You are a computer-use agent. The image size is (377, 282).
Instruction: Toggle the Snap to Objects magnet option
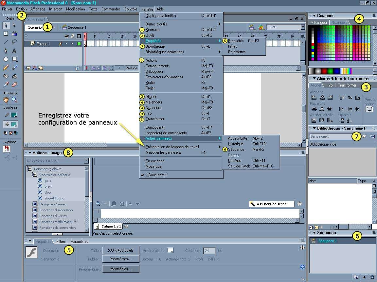coord(7,149)
